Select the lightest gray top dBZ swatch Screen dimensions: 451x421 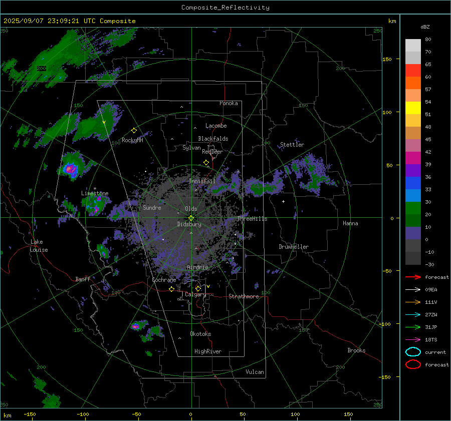click(413, 46)
